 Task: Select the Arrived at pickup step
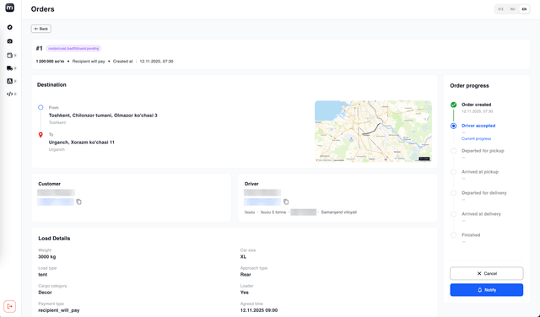click(x=480, y=172)
